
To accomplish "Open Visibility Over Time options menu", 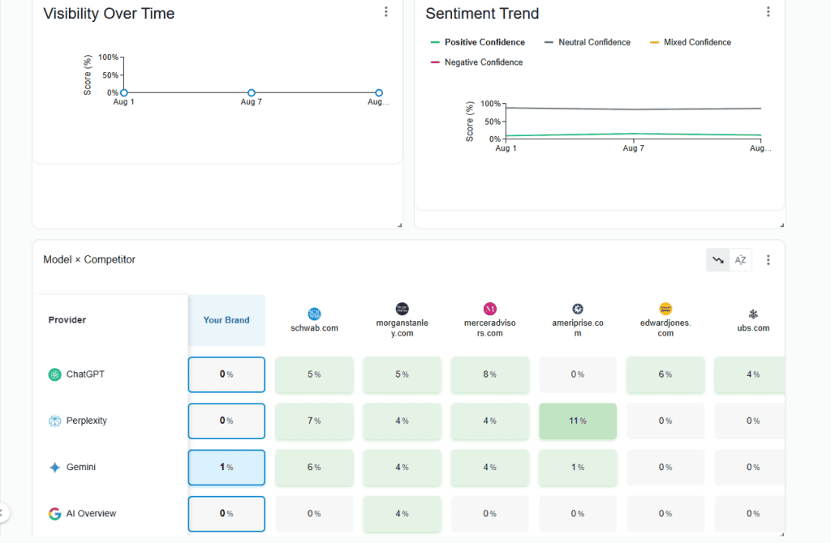I will point(385,11).
